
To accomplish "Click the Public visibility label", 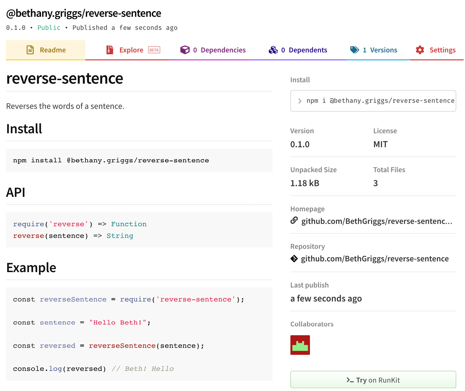I will [x=49, y=28].
